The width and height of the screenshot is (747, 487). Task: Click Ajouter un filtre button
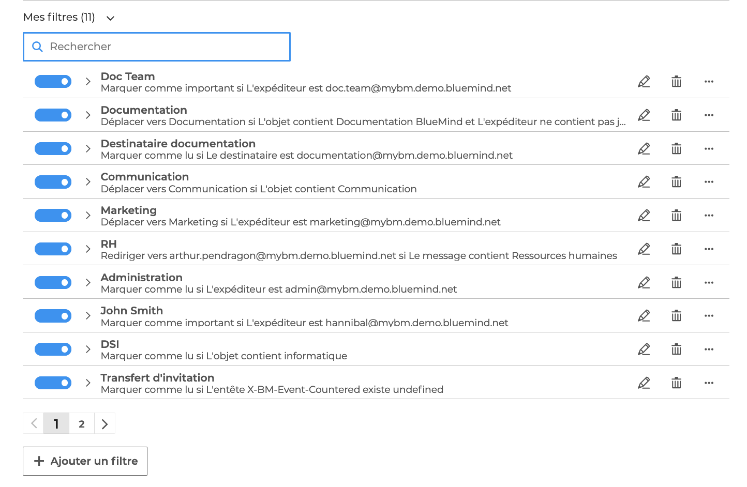coord(85,461)
